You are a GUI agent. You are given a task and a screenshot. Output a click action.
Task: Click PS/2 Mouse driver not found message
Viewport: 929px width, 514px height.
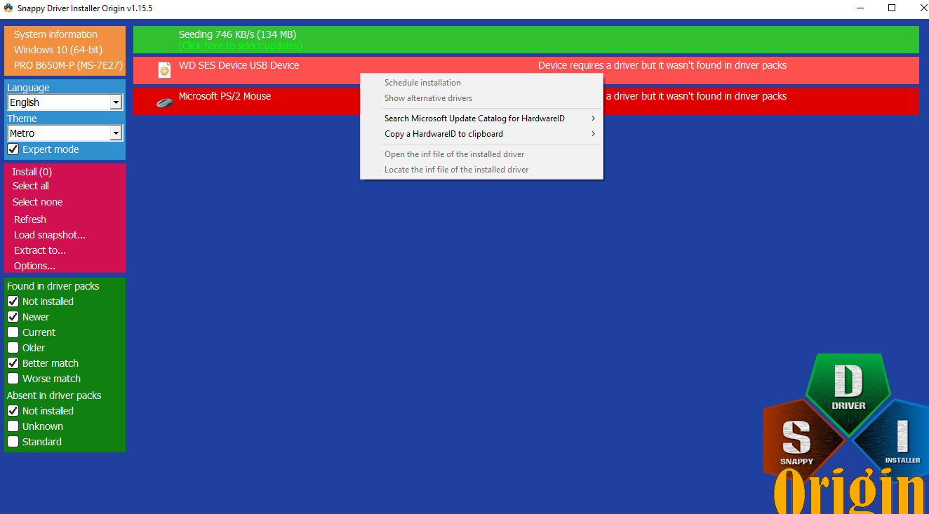[x=696, y=96]
